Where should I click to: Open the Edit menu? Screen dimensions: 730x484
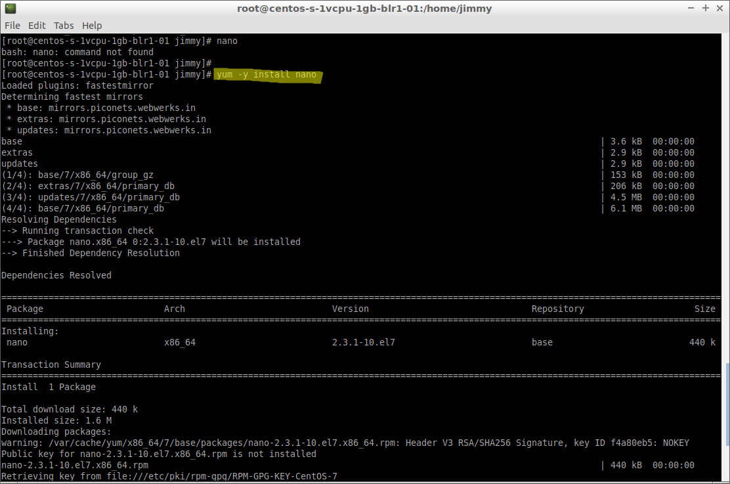coord(37,26)
